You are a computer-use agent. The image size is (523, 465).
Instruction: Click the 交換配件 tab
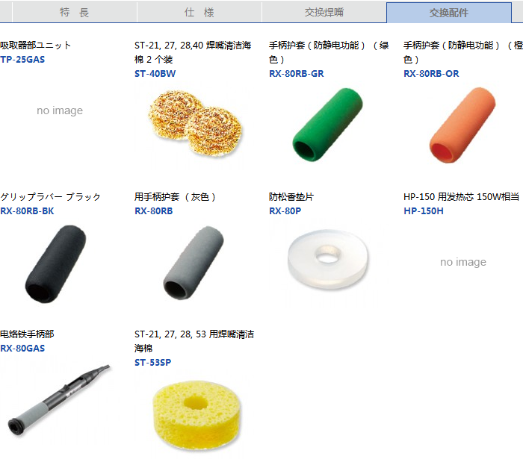click(x=449, y=13)
